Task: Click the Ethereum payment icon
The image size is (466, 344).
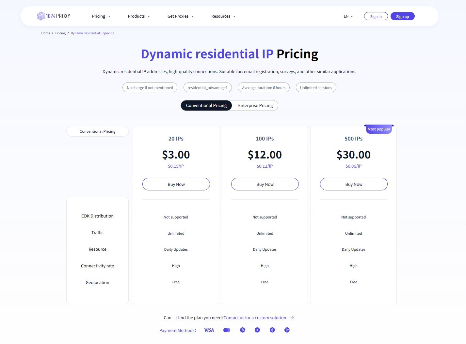Action: (272, 330)
